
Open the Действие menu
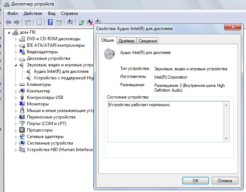(33, 13)
